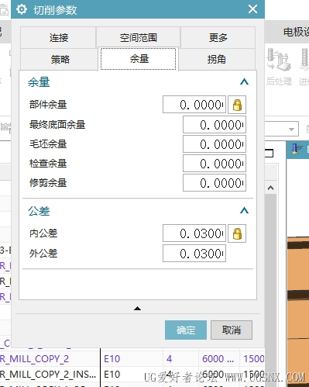Click the gear icon in the 切削参数 title bar
Viewport: 309px width, 387px height.
pos(22,9)
